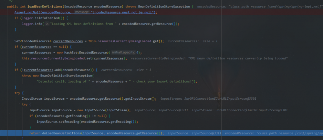Image resolution: width=323 pixels, height=140 pixels.
Task: Click the HashSet<EncodedResource> constructor
Action: [x=88, y=53]
